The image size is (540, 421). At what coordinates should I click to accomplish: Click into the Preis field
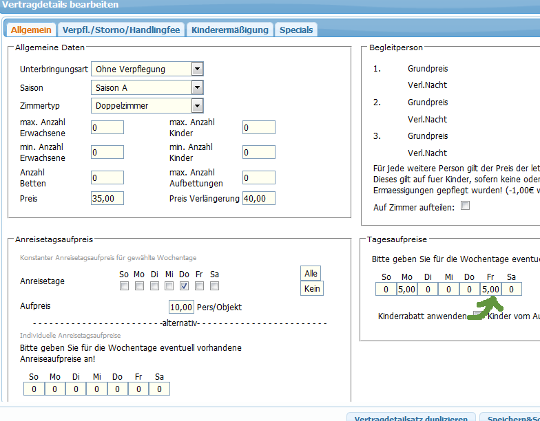pos(107,199)
